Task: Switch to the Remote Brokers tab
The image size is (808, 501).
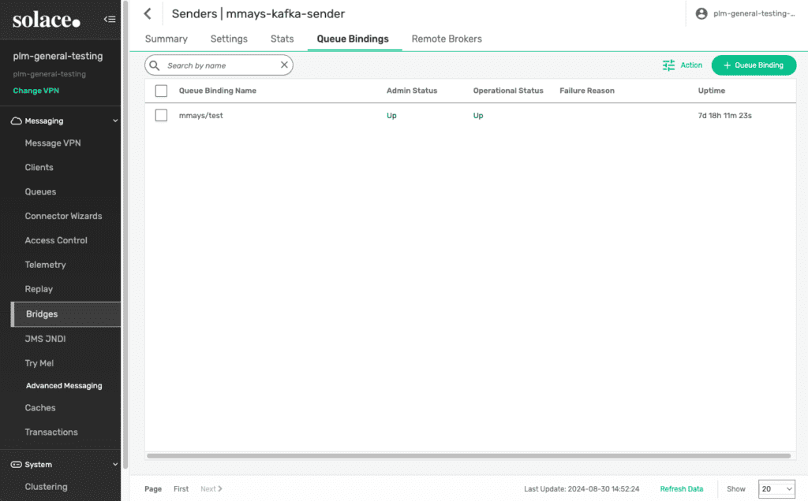Action: click(447, 39)
